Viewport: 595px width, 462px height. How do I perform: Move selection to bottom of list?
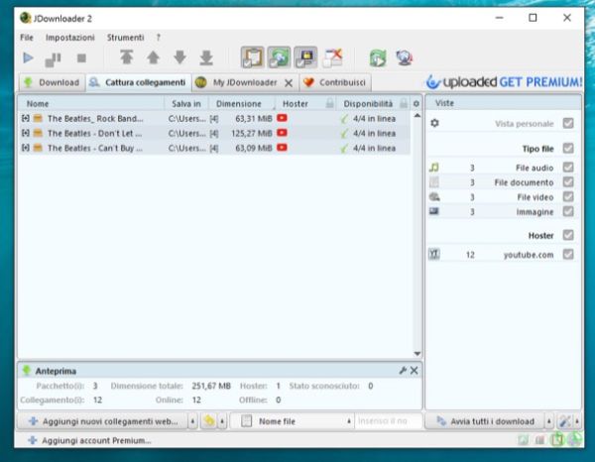tap(206, 58)
